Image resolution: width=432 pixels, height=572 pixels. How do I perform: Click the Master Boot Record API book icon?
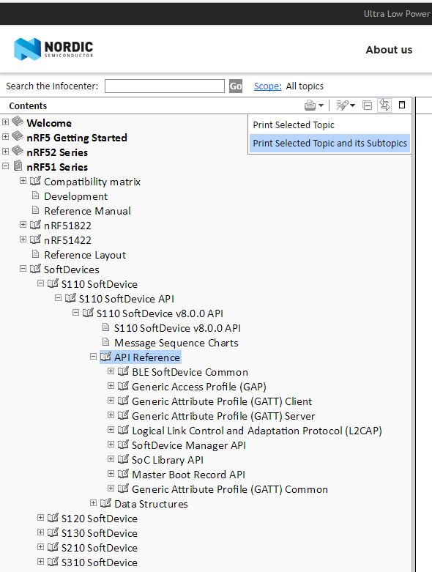click(x=123, y=474)
